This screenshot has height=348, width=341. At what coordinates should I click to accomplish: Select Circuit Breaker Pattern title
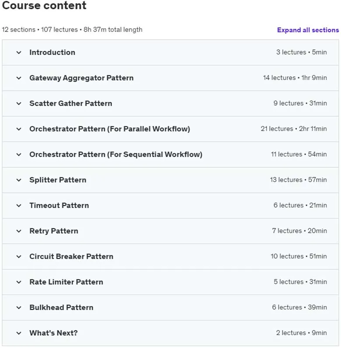click(x=71, y=257)
